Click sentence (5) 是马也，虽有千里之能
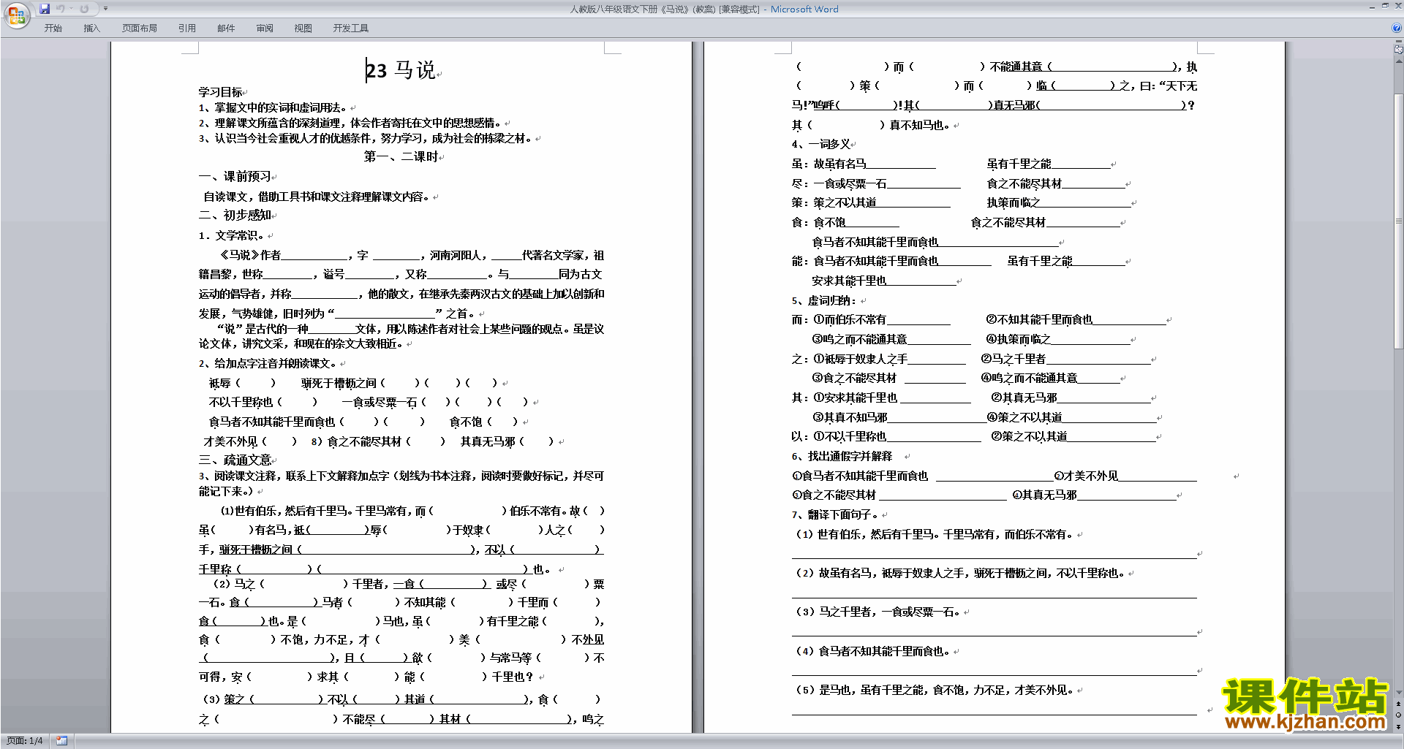 (934, 690)
